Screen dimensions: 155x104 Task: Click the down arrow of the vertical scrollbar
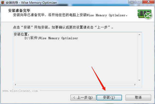[139, 80]
